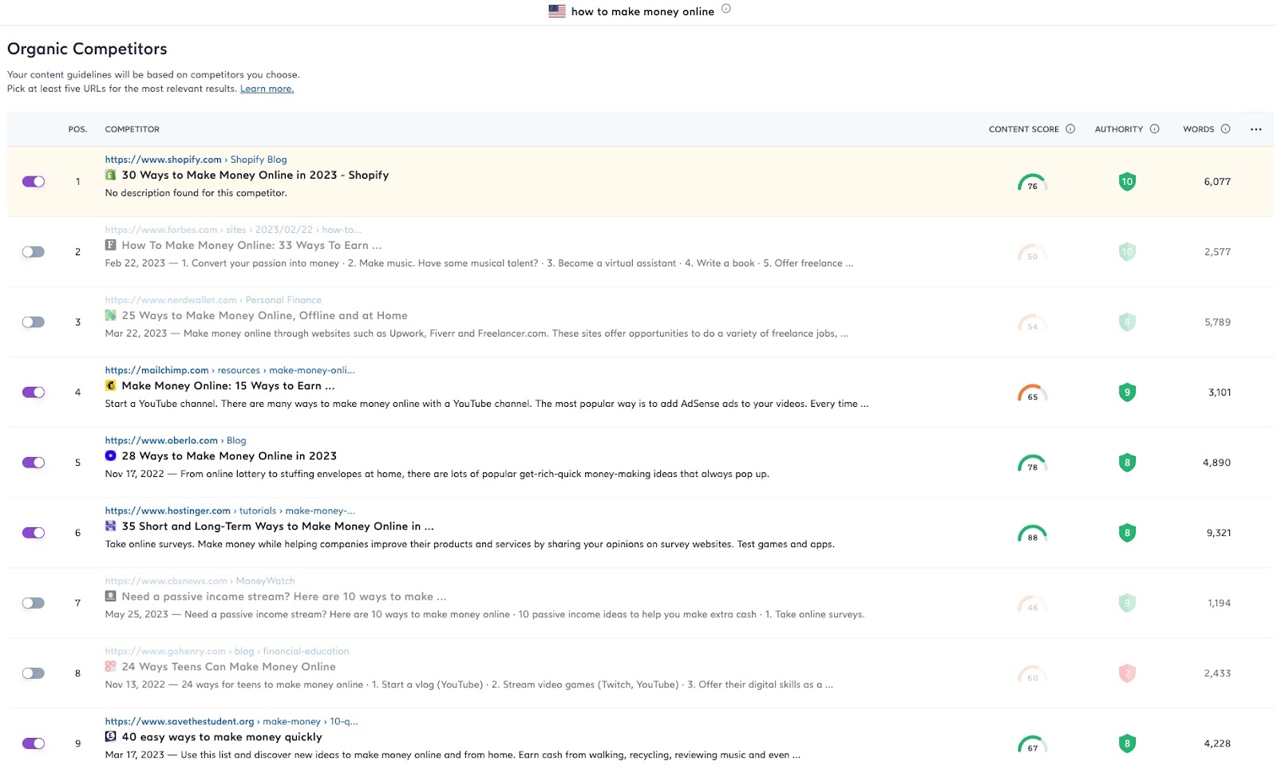Open the nerdwallet.com Personal Finance URL link

click(x=213, y=300)
